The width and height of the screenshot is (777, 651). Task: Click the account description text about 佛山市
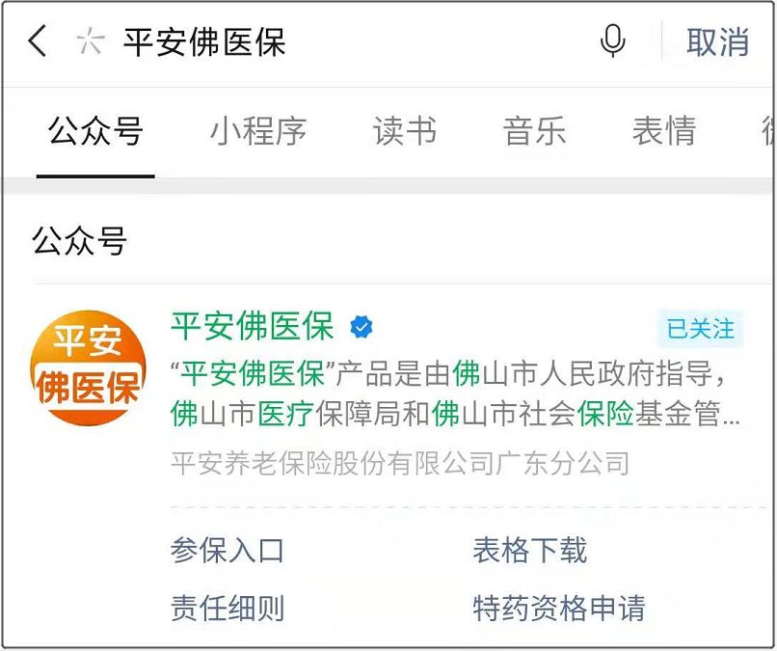(x=455, y=394)
